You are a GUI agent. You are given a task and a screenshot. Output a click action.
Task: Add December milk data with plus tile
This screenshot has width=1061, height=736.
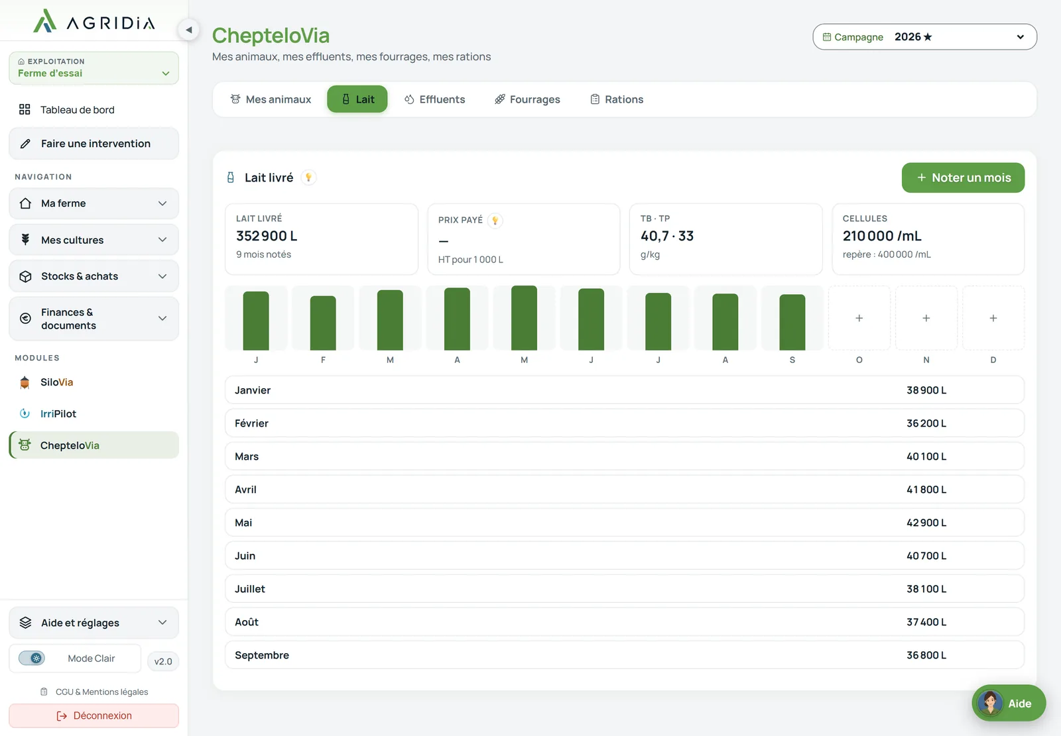993,318
